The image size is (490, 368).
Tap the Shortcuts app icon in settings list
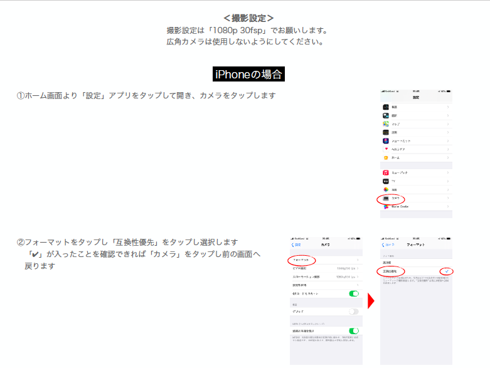coord(386,141)
